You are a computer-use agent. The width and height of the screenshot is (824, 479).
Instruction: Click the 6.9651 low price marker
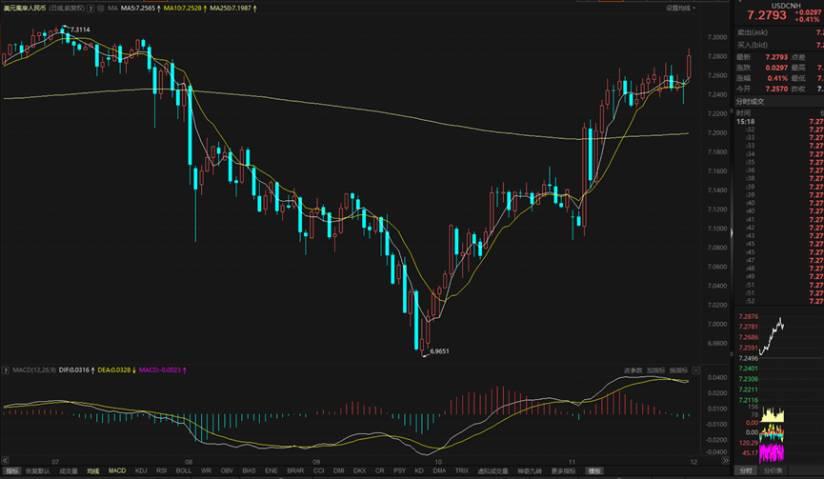click(439, 351)
